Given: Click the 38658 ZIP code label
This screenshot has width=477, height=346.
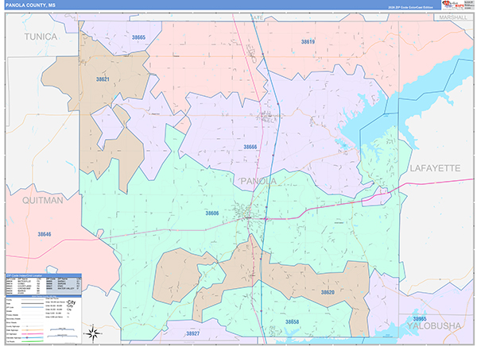Looking at the screenshot, I should [x=292, y=321].
